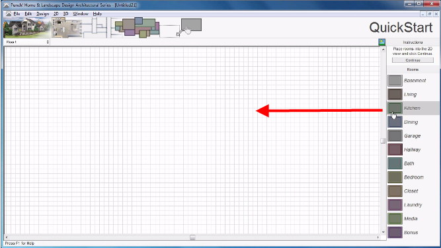
Task: Click the Basement label
Action: pos(415,81)
